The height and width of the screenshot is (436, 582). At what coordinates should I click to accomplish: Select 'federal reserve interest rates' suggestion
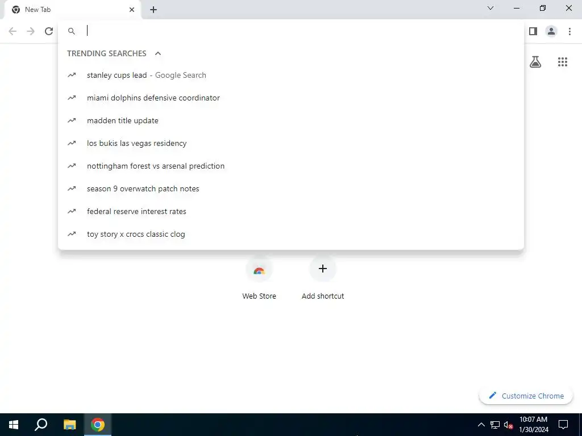click(x=291, y=211)
